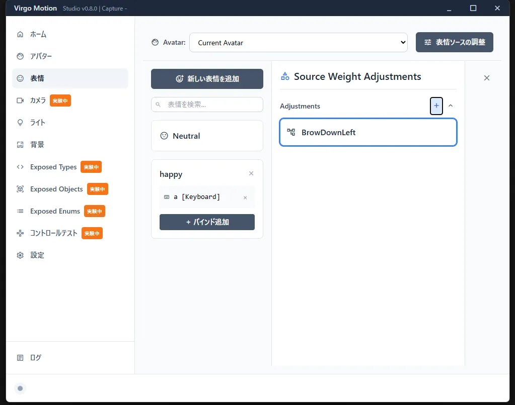Select the BrowDownLeft adjustment item
The image size is (515, 405).
368,133
